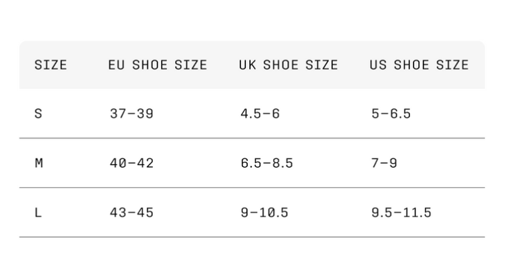The width and height of the screenshot is (525, 270).
Task: Click the UK 6.5–8.5 value
Action: coord(267,163)
